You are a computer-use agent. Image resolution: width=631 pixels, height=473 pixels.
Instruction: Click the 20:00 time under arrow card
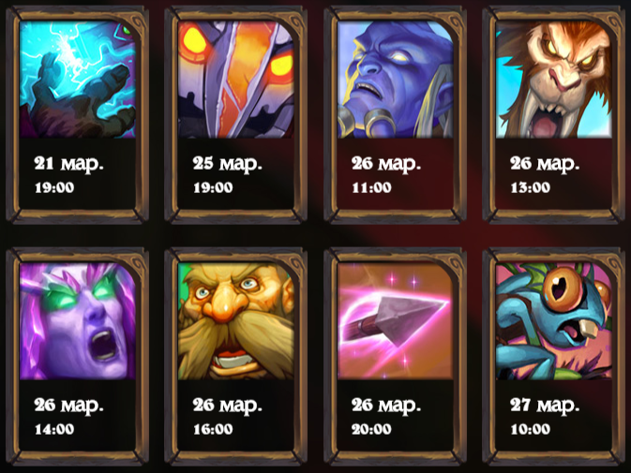(371, 429)
